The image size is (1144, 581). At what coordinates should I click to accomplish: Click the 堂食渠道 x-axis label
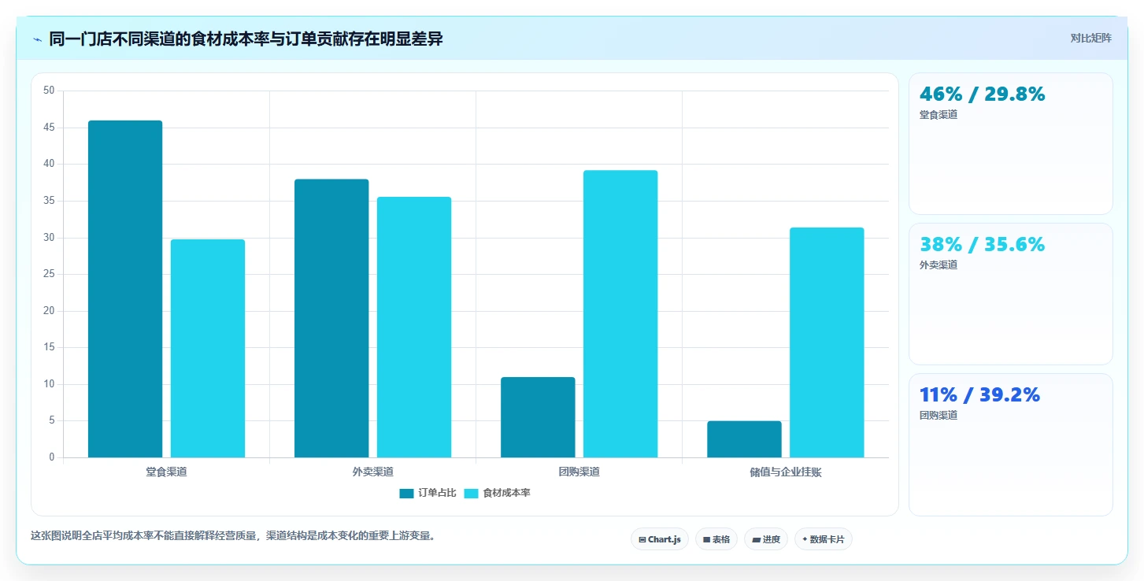(166, 472)
